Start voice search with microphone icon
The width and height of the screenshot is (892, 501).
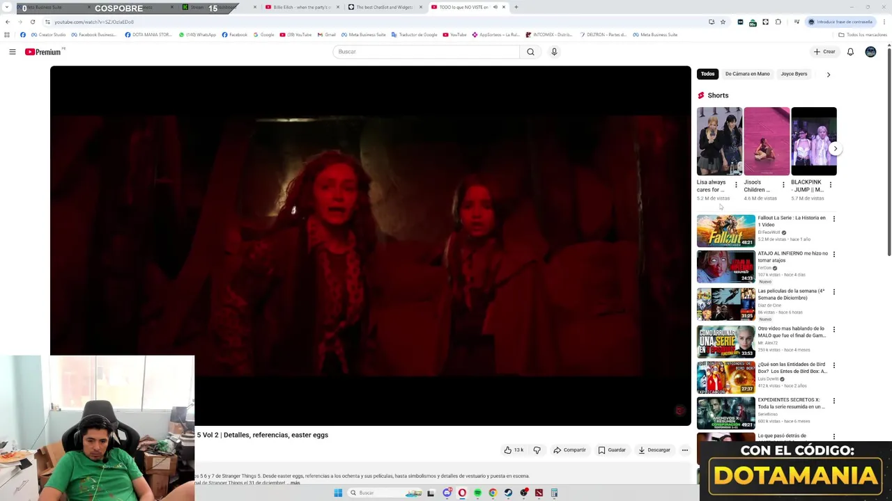click(554, 51)
